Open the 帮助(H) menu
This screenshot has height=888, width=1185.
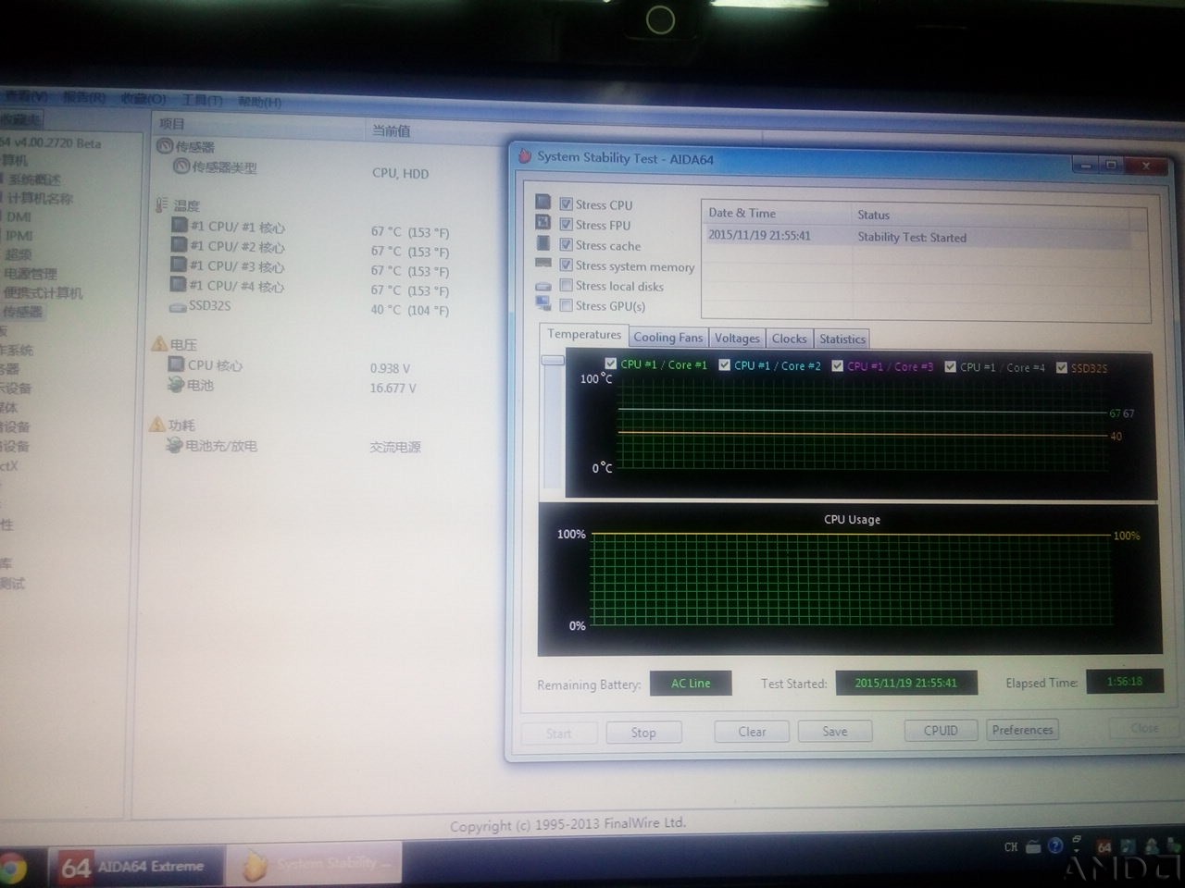(260, 102)
